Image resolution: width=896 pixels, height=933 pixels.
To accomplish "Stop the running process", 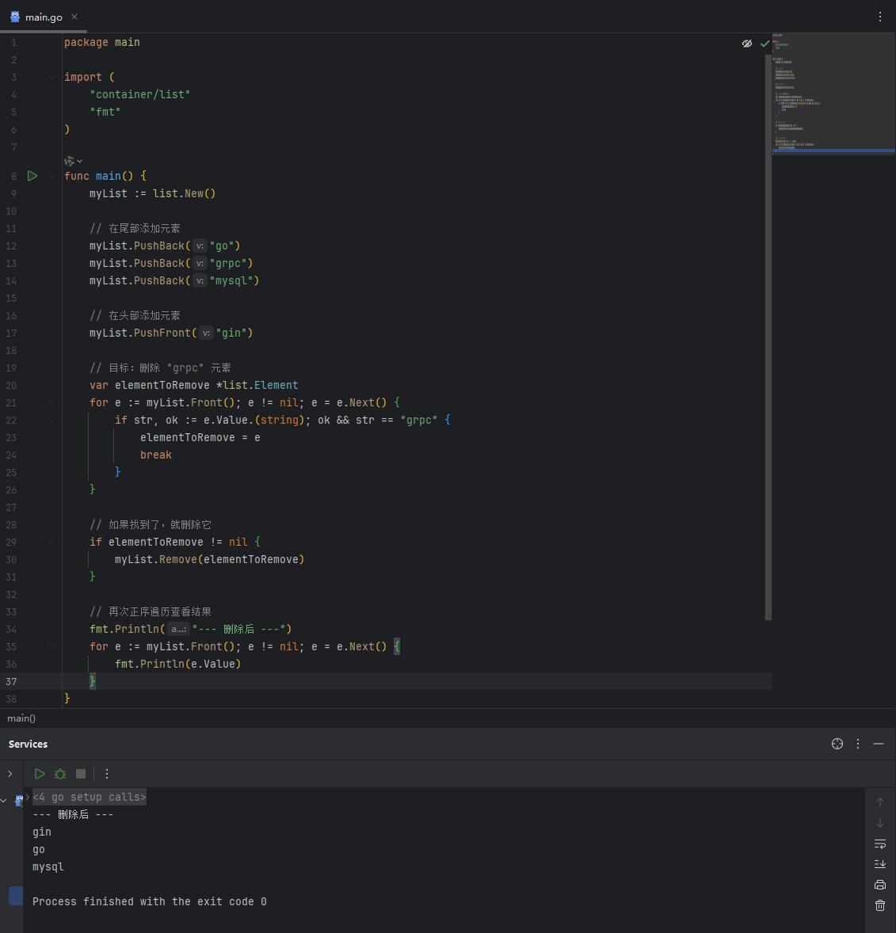I will click(81, 774).
